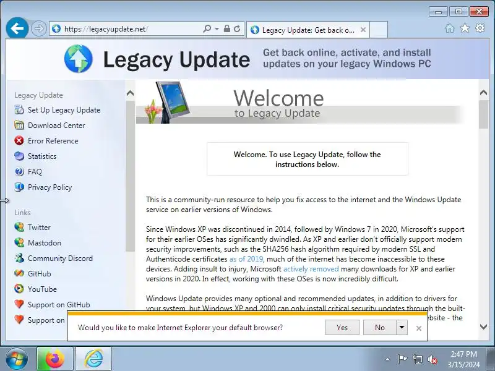Open the Mastodon link

pyautogui.click(x=45, y=242)
